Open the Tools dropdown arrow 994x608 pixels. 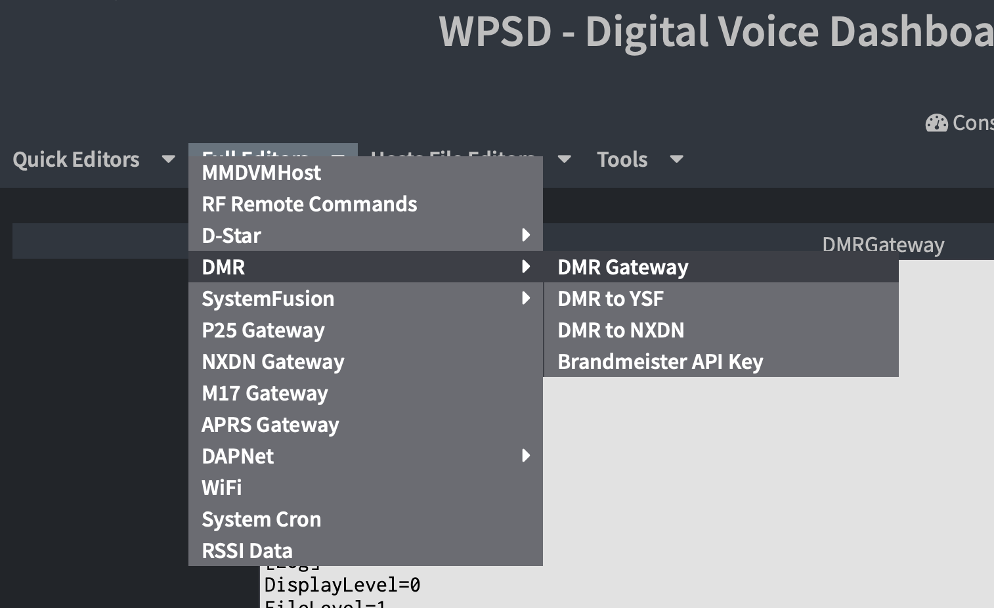[x=677, y=160]
